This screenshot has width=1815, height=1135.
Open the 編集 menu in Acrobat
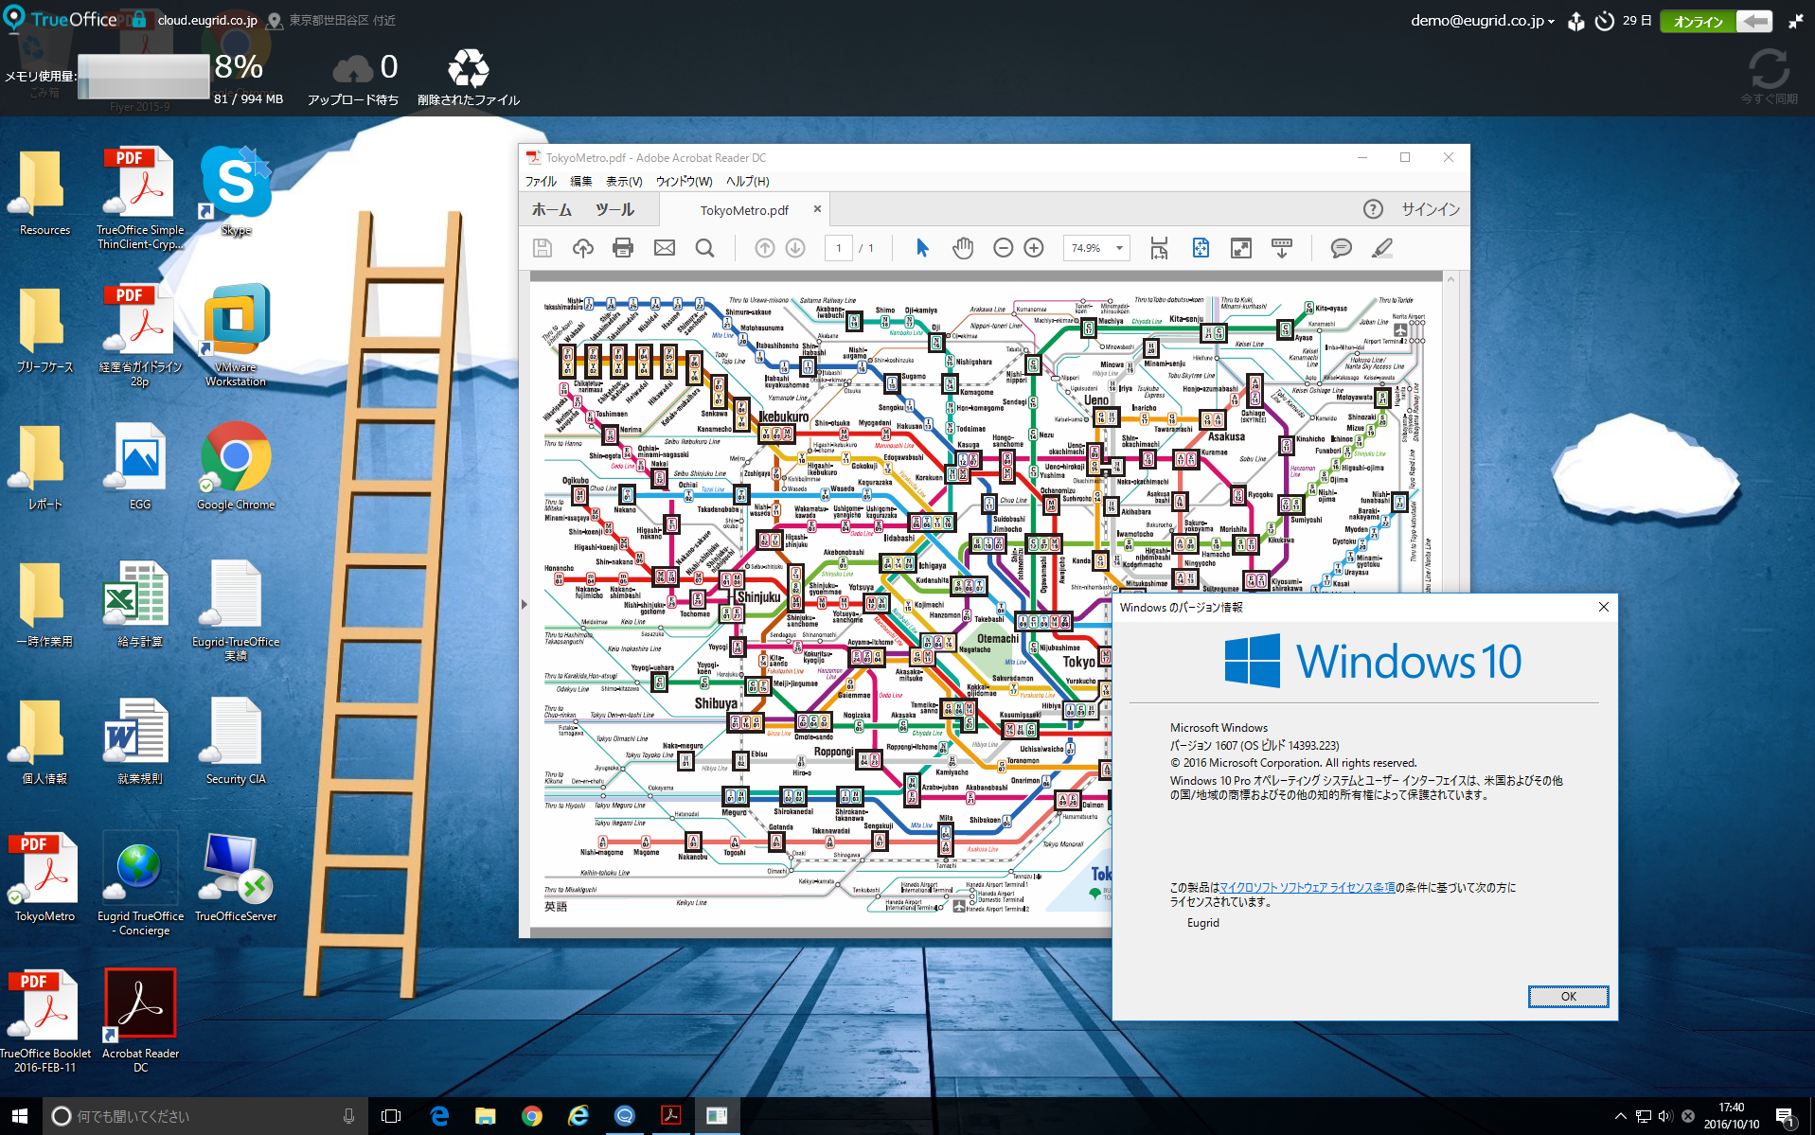pyautogui.click(x=580, y=181)
